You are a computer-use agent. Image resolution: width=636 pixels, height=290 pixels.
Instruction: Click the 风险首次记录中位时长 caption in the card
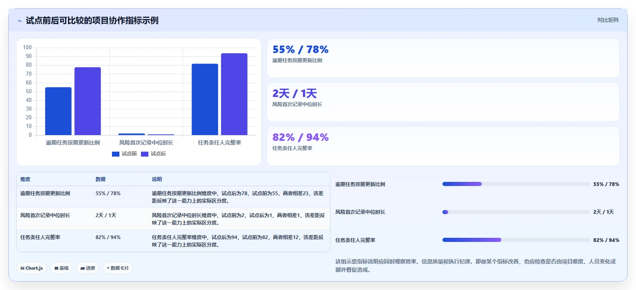(297, 104)
